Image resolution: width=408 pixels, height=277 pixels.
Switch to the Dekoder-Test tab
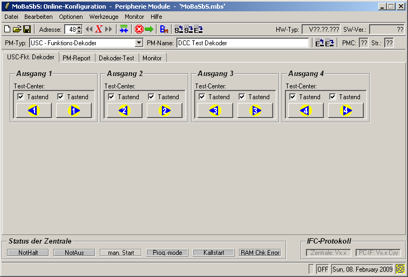116,58
